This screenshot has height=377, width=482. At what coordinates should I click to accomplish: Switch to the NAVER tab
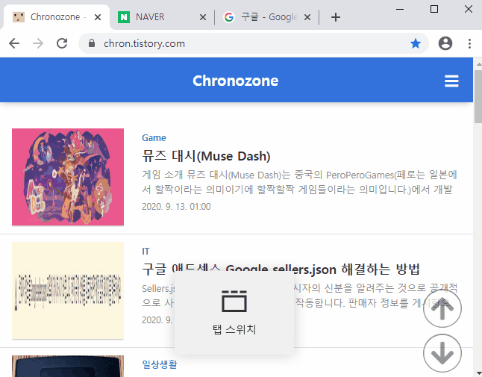point(162,17)
